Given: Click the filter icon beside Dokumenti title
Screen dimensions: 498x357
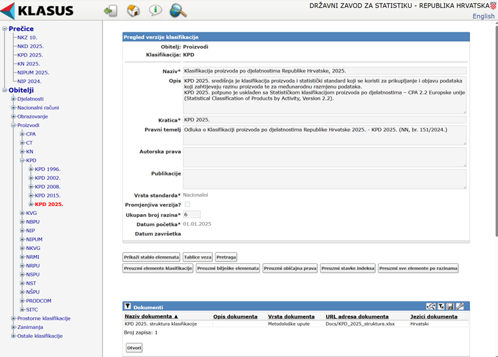Looking at the screenshot, I should click(x=128, y=307).
